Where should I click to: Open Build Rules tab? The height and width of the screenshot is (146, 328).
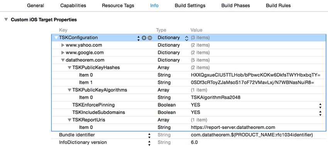[x=278, y=6]
